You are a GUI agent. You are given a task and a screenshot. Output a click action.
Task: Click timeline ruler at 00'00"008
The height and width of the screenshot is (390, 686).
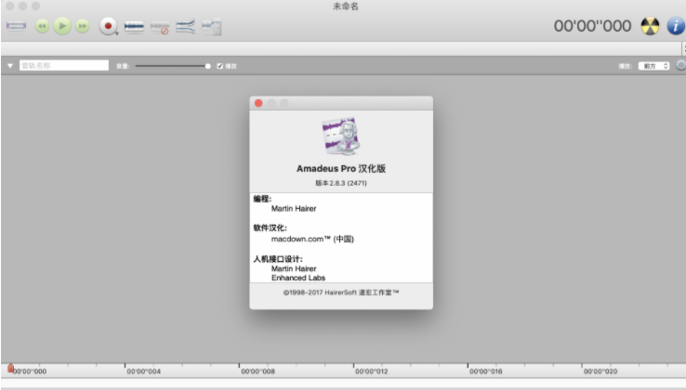pos(257,371)
